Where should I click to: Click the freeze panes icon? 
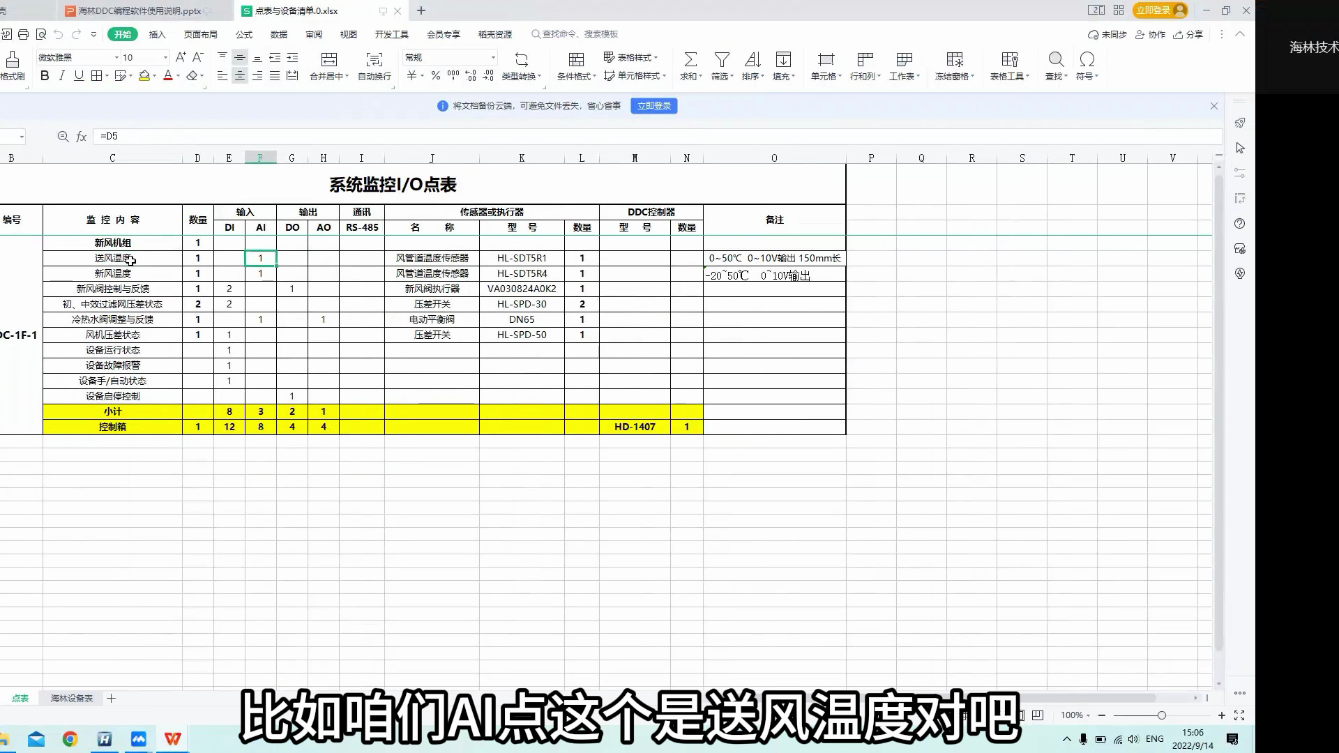(955, 60)
